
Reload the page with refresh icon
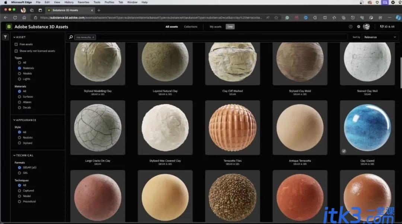[15, 18]
